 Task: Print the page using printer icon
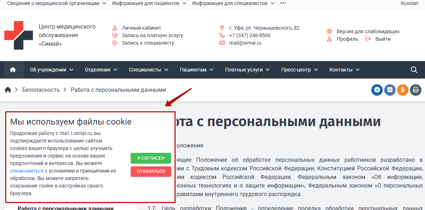pyautogui.click(x=416, y=90)
